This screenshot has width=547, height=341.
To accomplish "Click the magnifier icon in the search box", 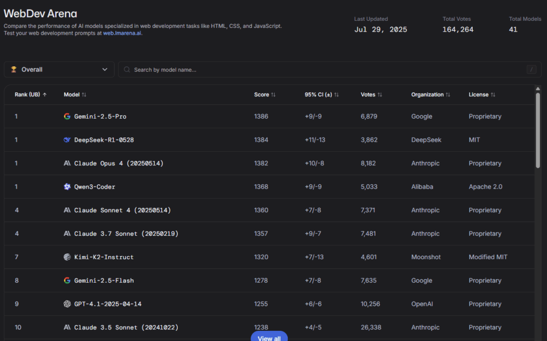I will [127, 69].
